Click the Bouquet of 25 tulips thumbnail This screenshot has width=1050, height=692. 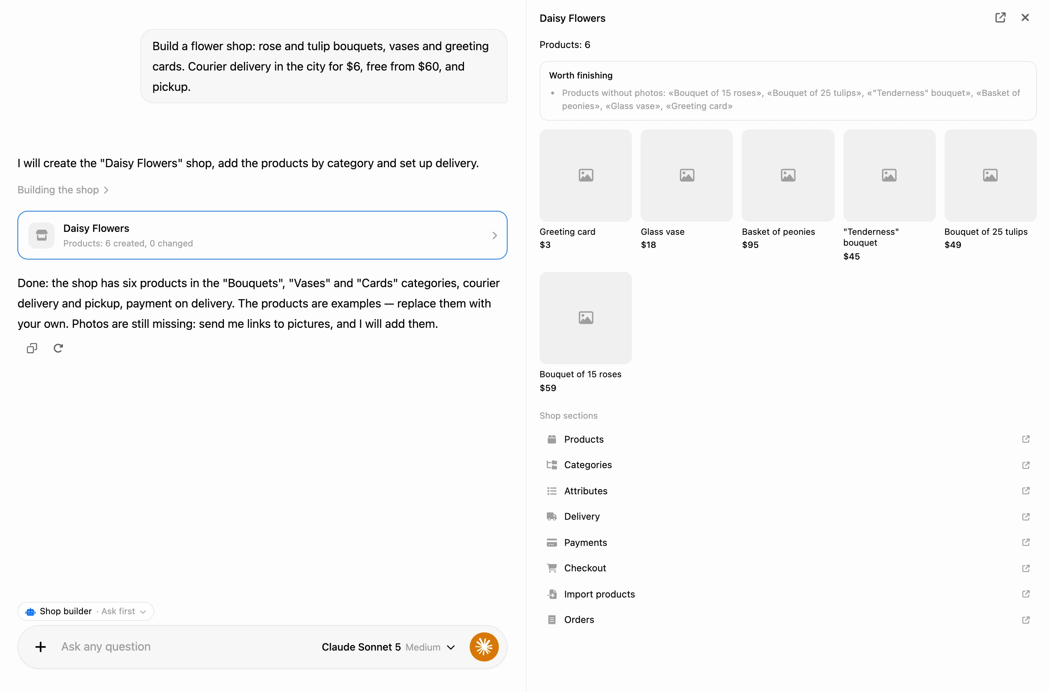pyautogui.click(x=990, y=175)
